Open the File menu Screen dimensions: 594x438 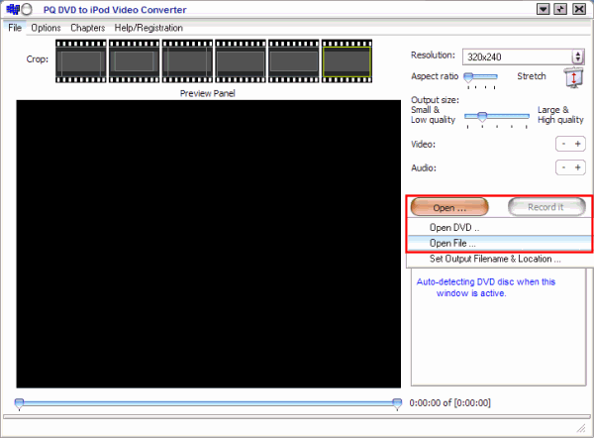click(x=15, y=28)
